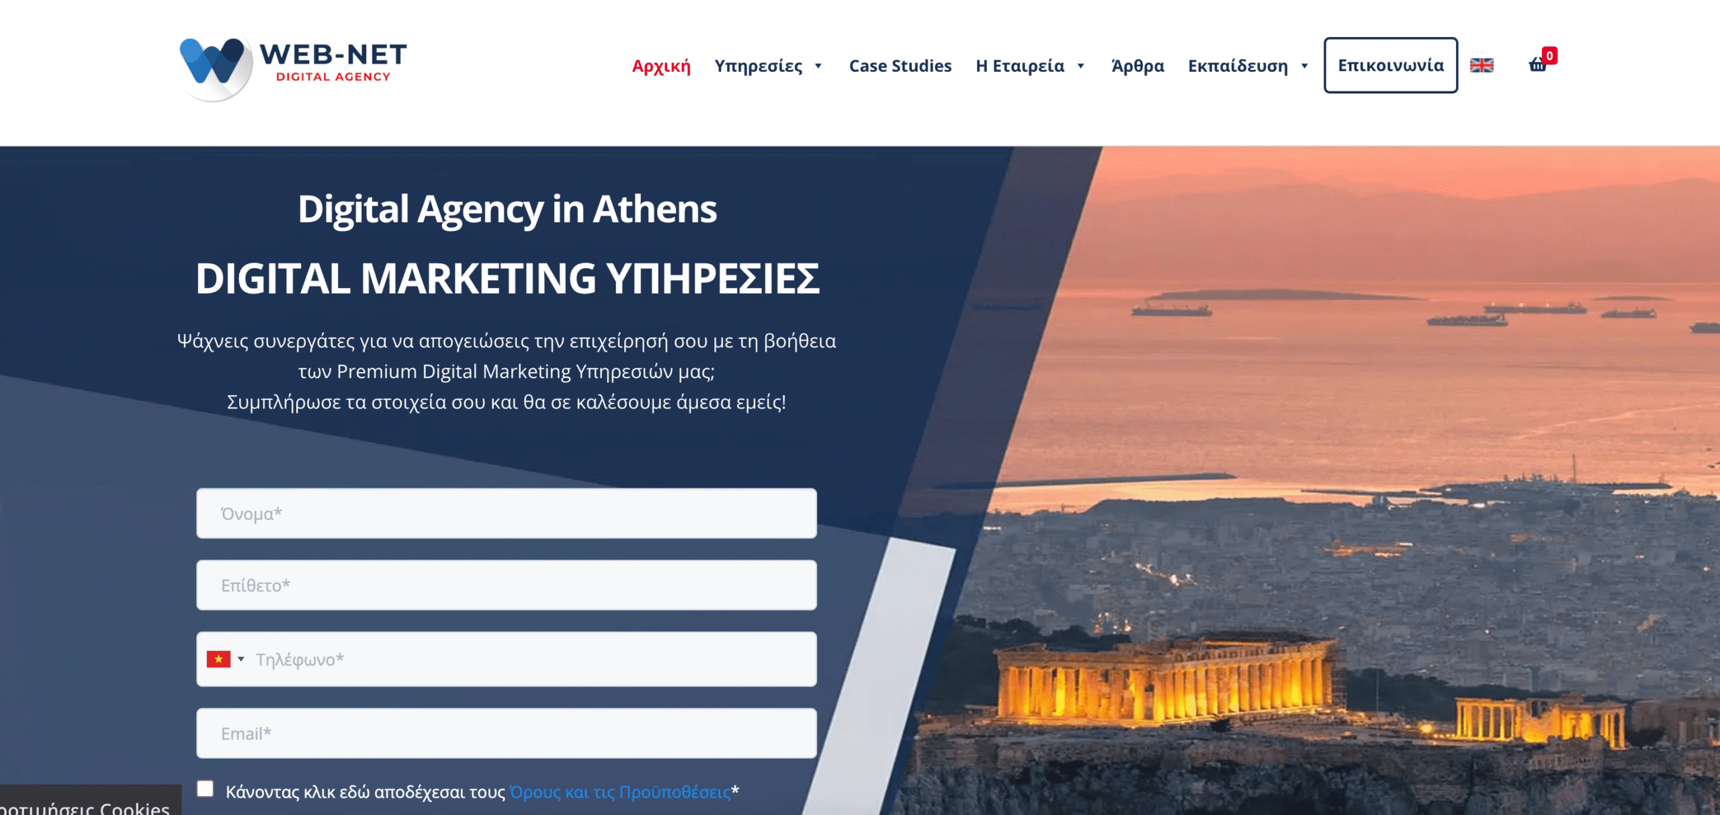This screenshot has height=815, width=1720.
Task: Focus the Όνομα input field
Action: [507, 513]
